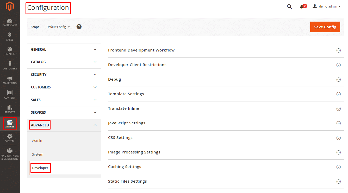This screenshot has height=193, width=348.
Task: Expand JavaScript Settings section
Action: 224,123
